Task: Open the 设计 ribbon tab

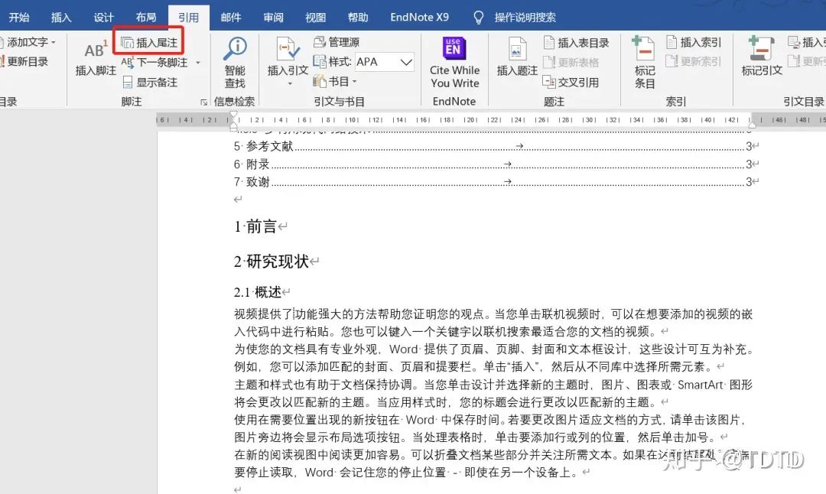Action: (104, 18)
